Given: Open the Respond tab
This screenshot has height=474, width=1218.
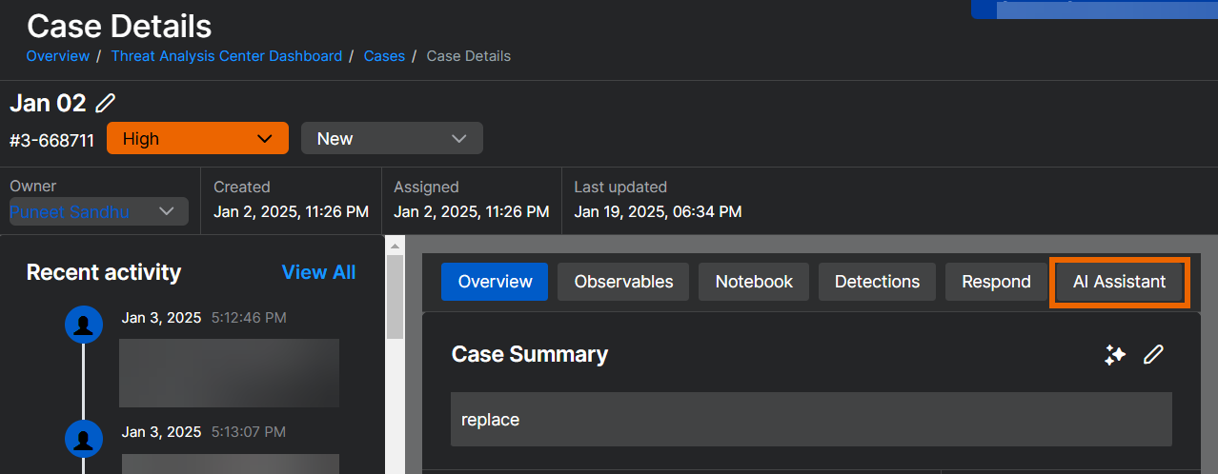Looking at the screenshot, I should pos(996,282).
